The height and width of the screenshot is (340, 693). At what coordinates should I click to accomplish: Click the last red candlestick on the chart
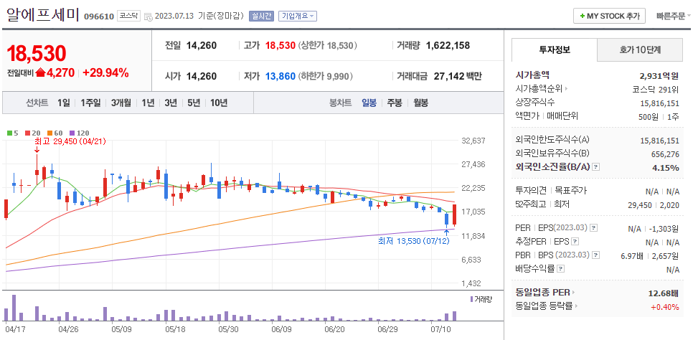point(454,214)
